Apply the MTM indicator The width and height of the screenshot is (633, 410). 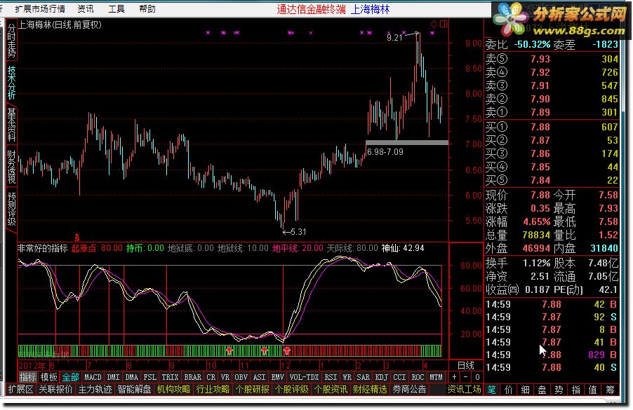436,377
